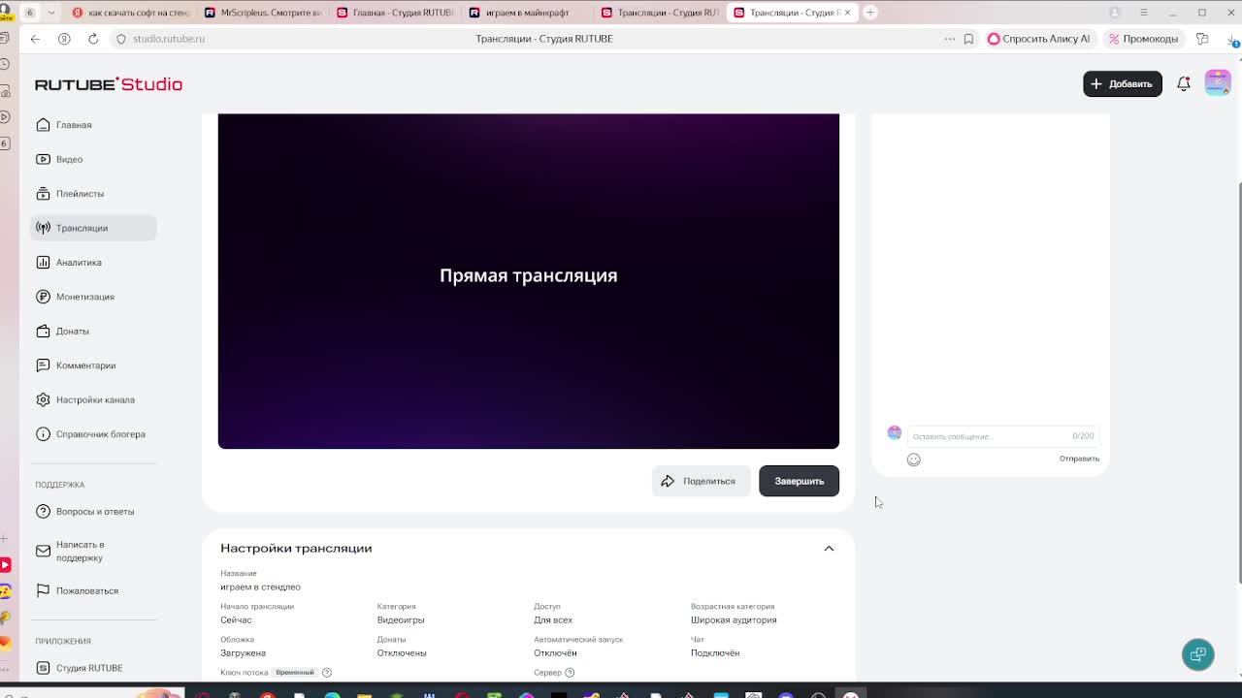Open the Видео section

[93, 159]
